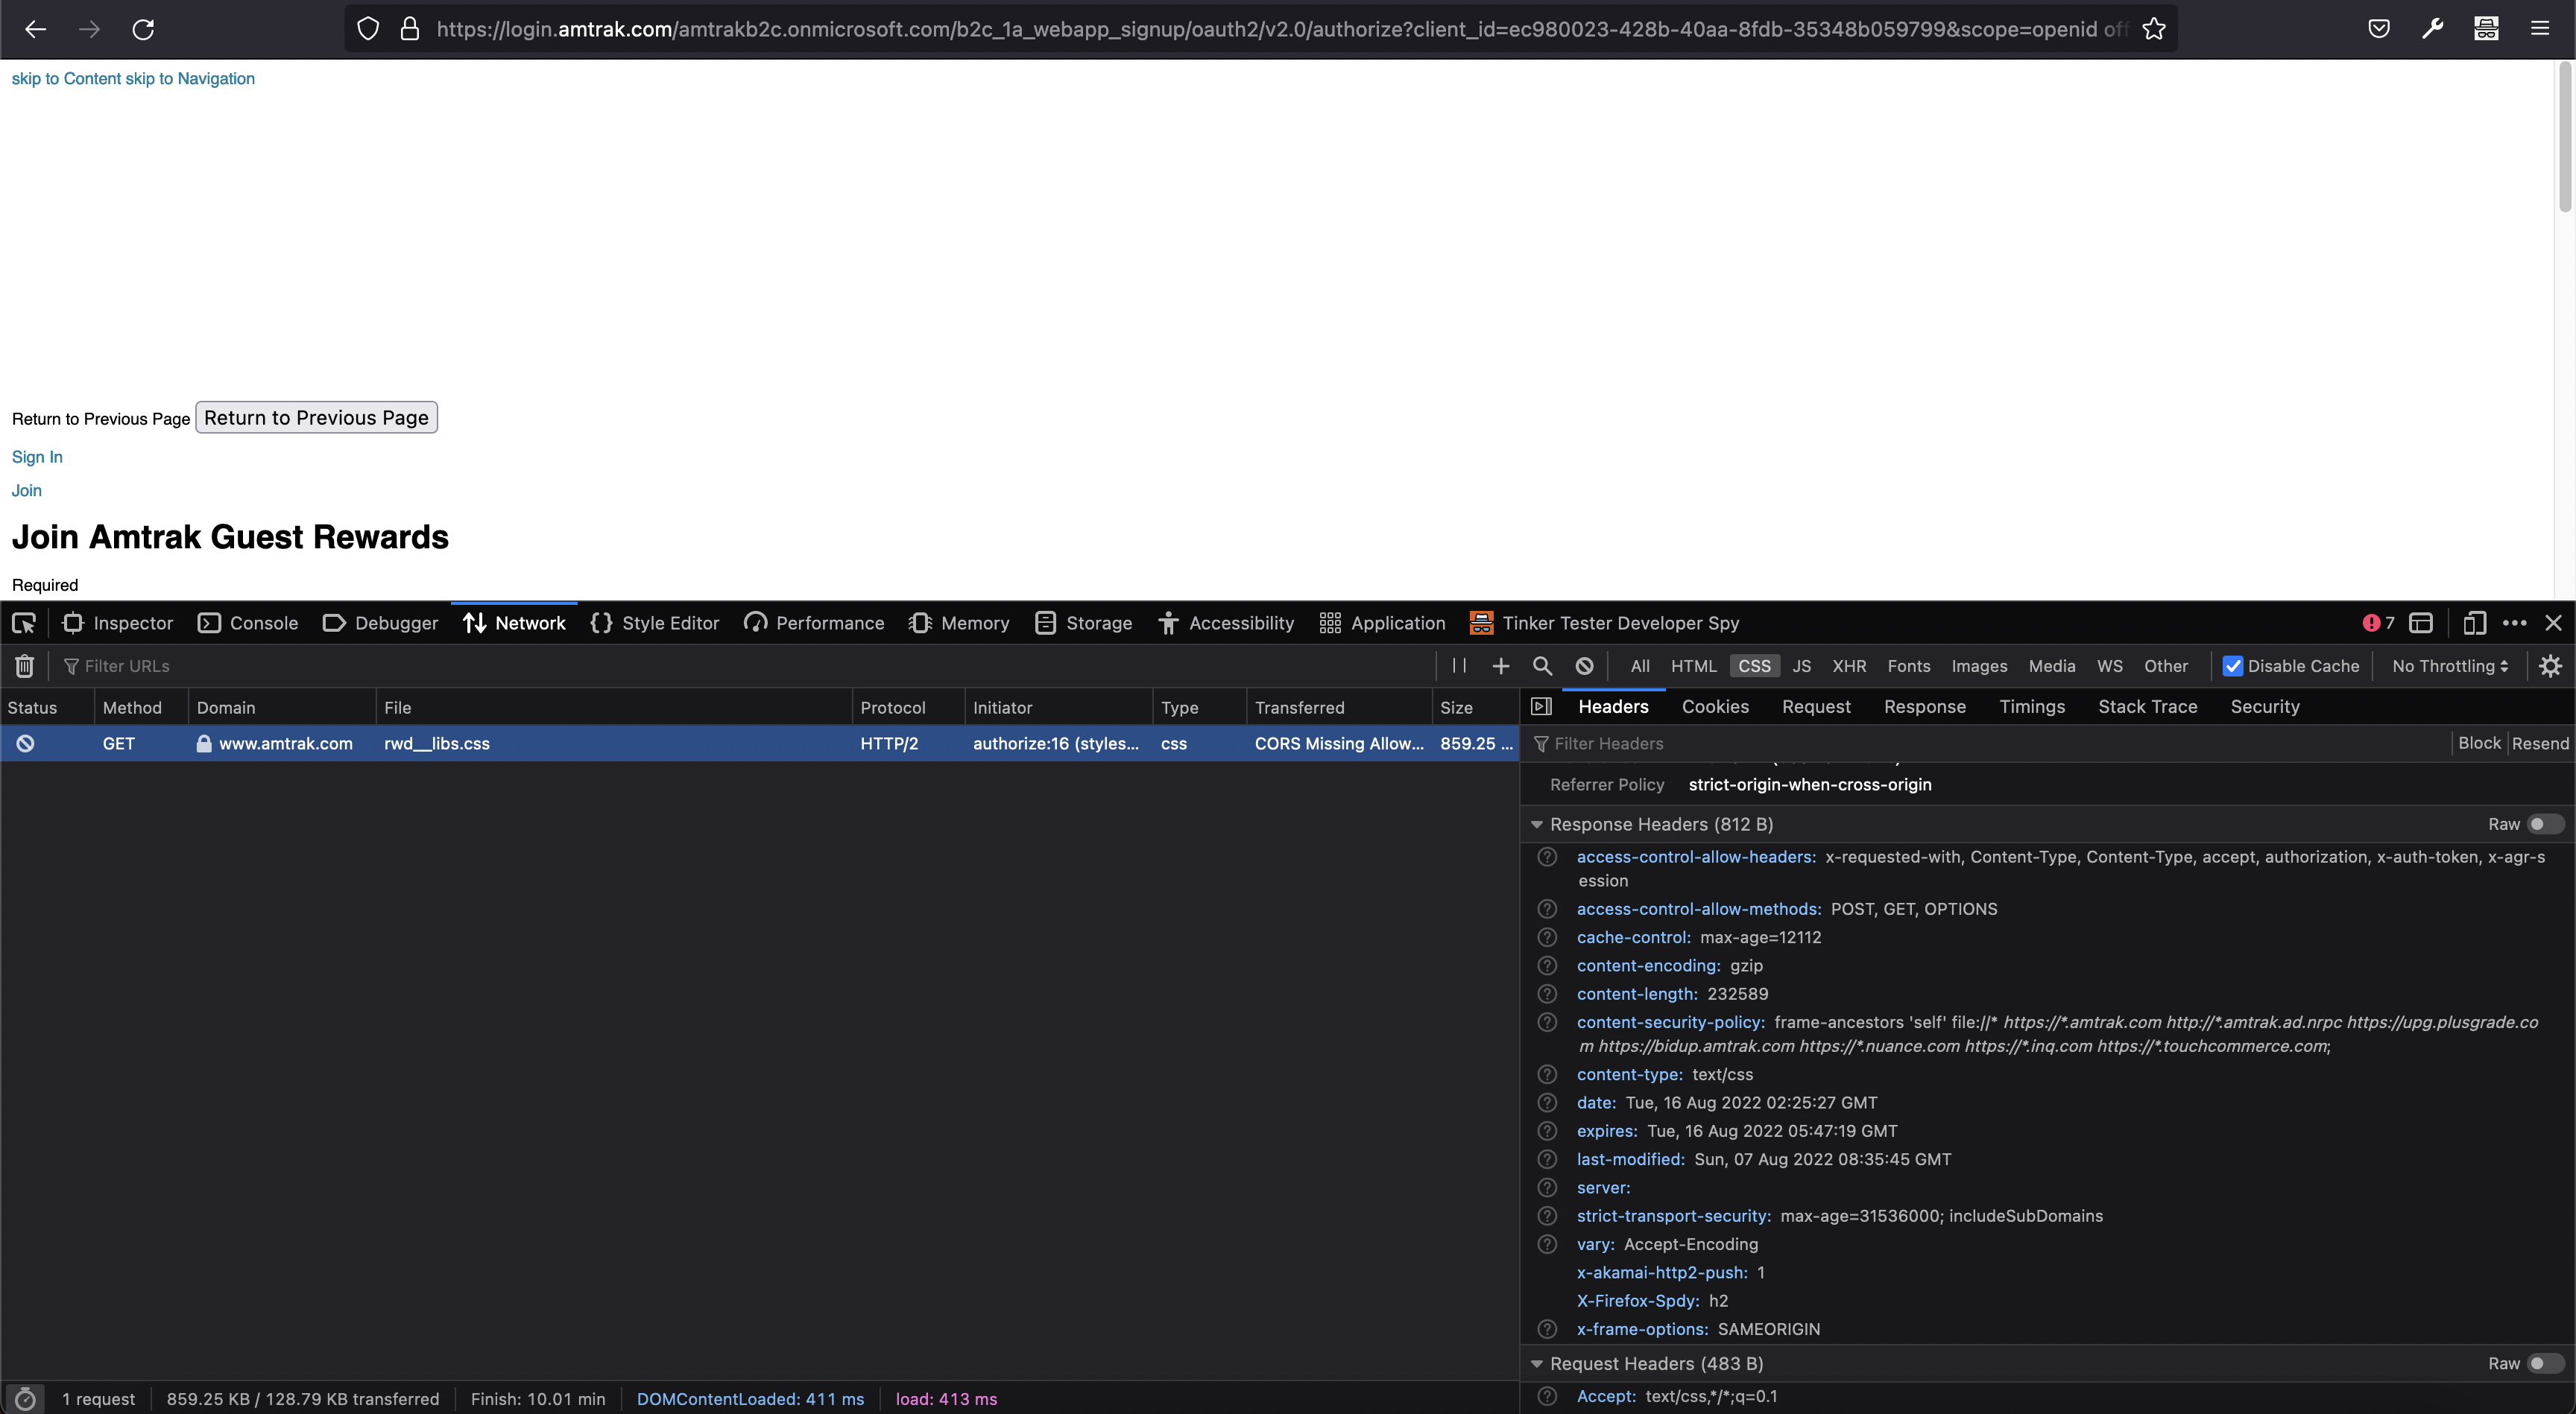This screenshot has width=2576, height=1414.
Task: Click the Resend request button
Action: pos(2540,744)
